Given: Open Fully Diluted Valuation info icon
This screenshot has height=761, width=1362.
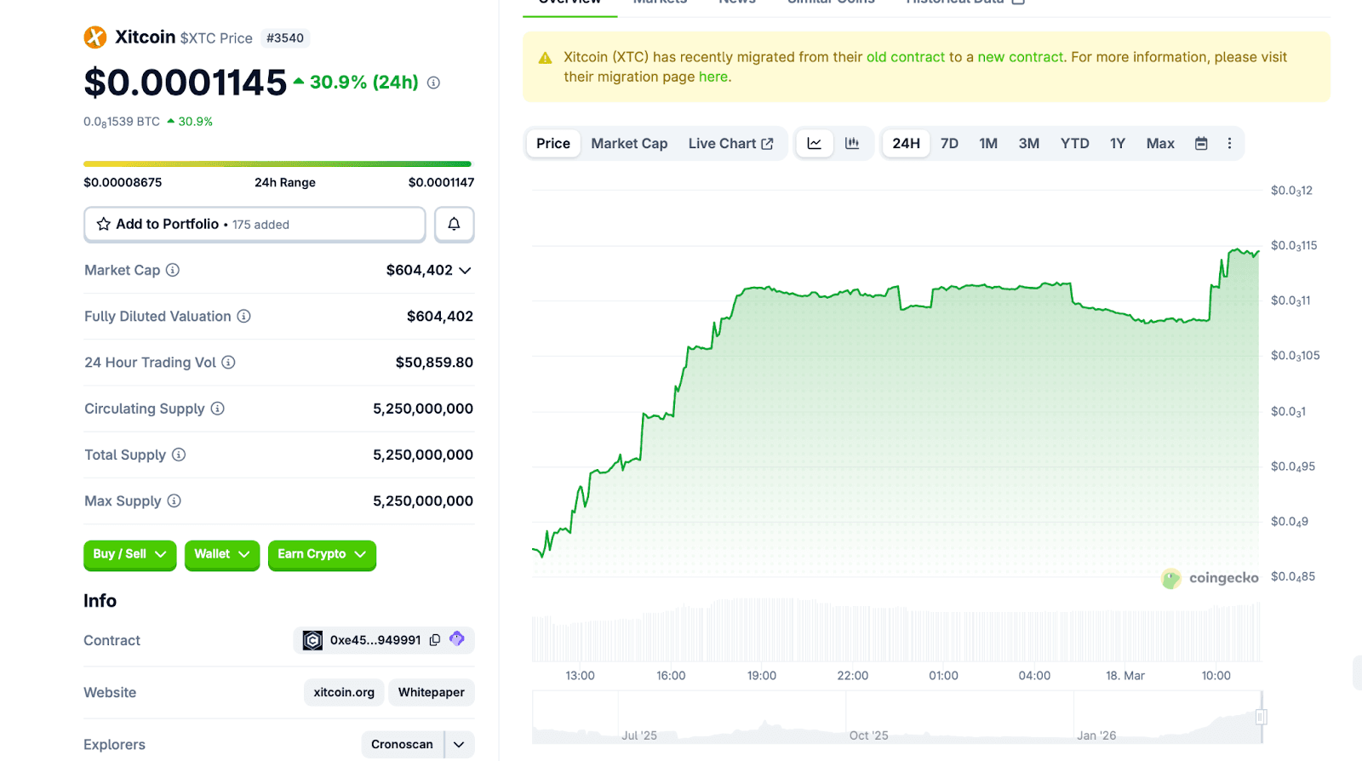Looking at the screenshot, I should pyautogui.click(x=243, y=316).
